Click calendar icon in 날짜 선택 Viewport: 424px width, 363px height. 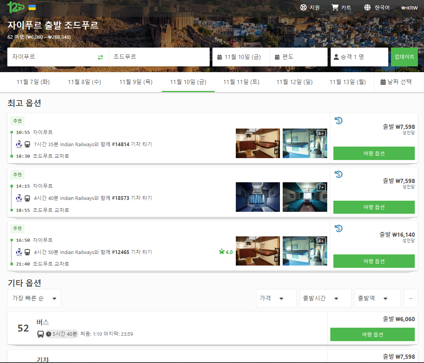[383, 82]
